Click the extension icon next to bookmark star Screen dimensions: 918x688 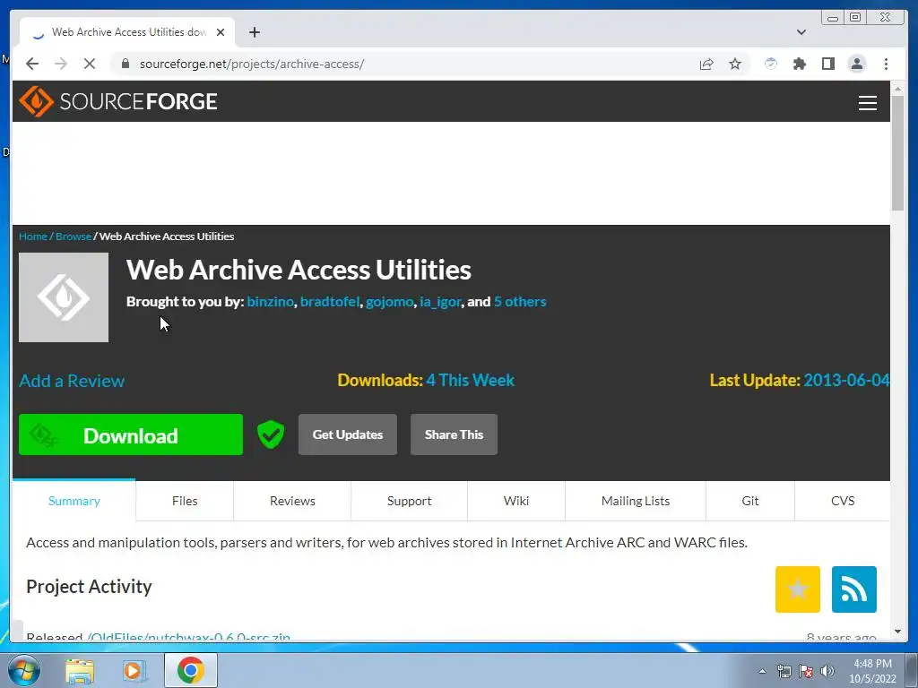coord(770,64)
